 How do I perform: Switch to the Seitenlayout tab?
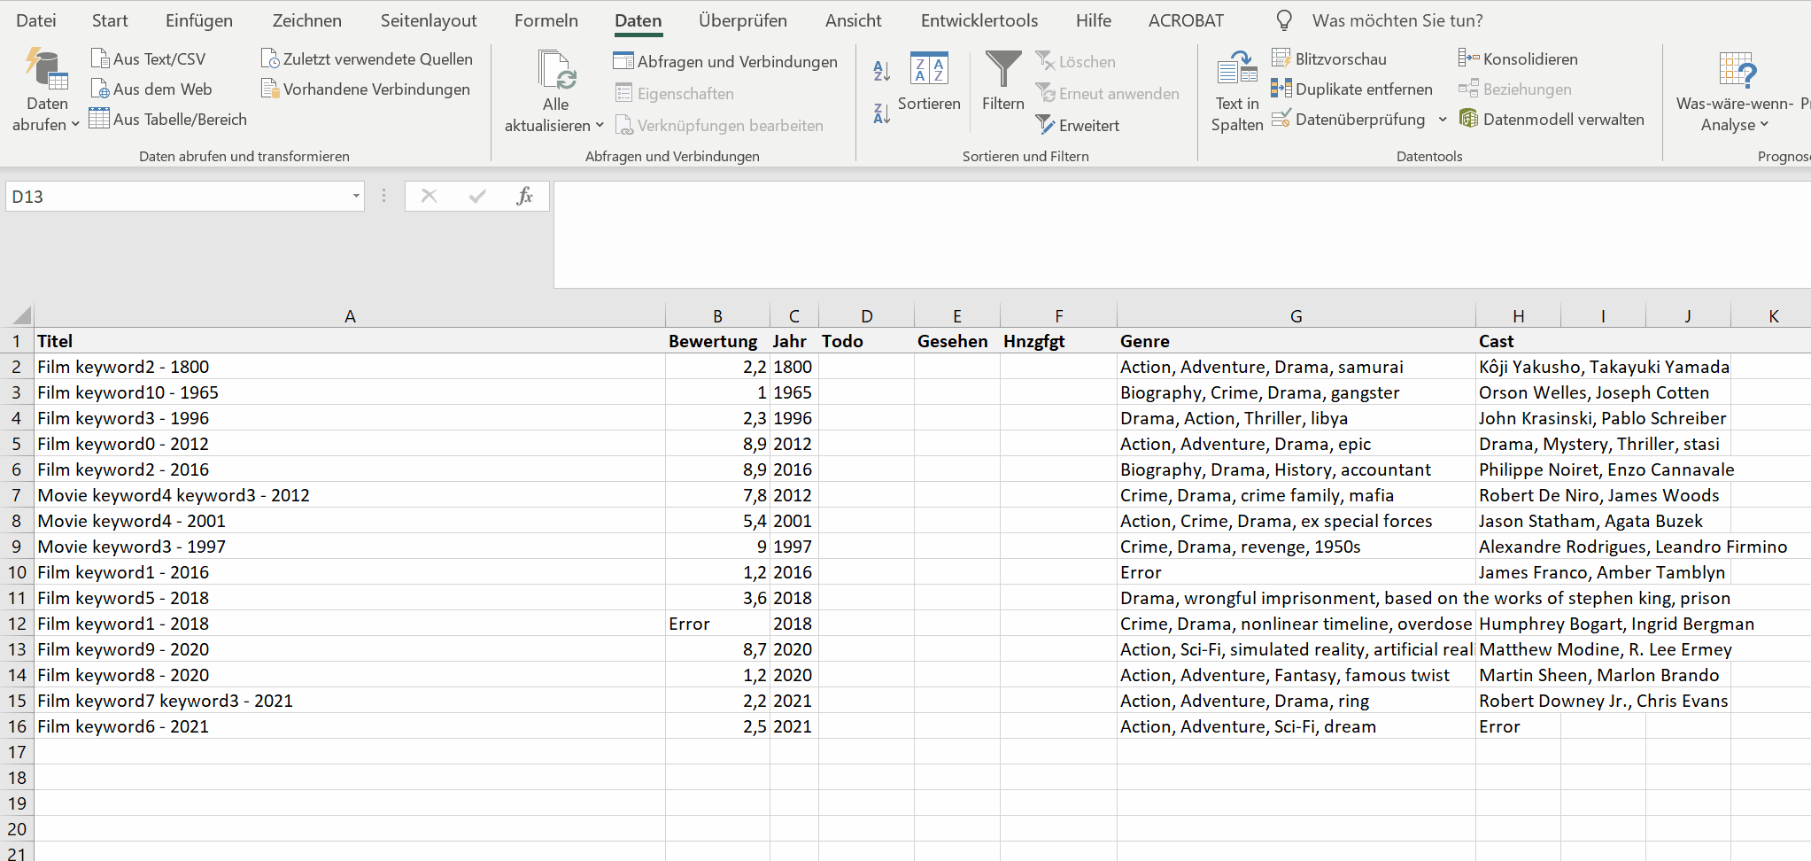429,20
